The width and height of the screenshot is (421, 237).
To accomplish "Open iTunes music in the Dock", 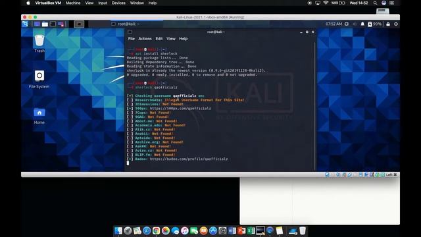I will click(185, 230).
